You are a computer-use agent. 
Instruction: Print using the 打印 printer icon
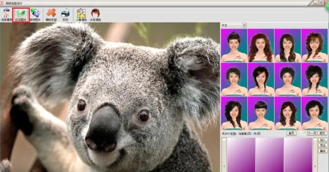click(65, 15)
